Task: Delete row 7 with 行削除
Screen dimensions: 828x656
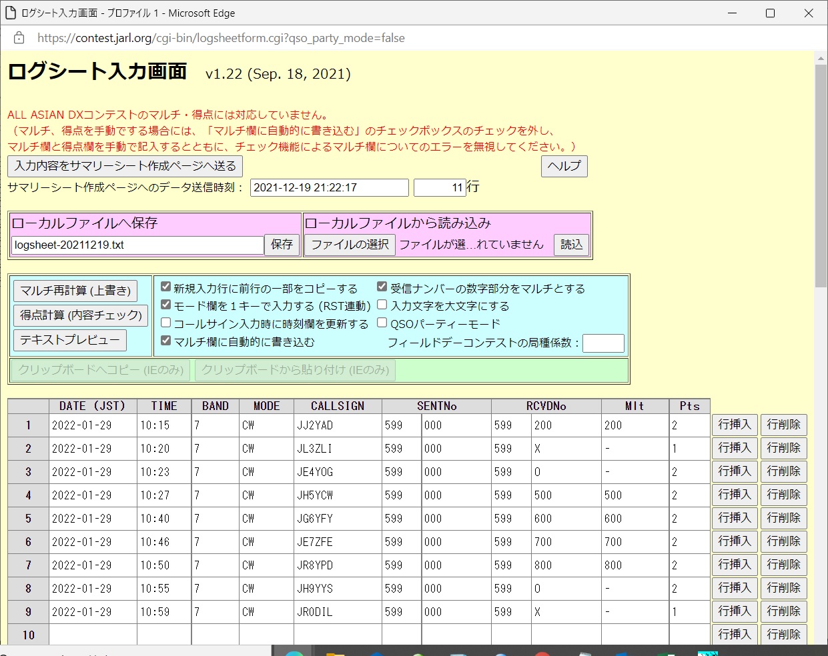Action: click(784, 565)
